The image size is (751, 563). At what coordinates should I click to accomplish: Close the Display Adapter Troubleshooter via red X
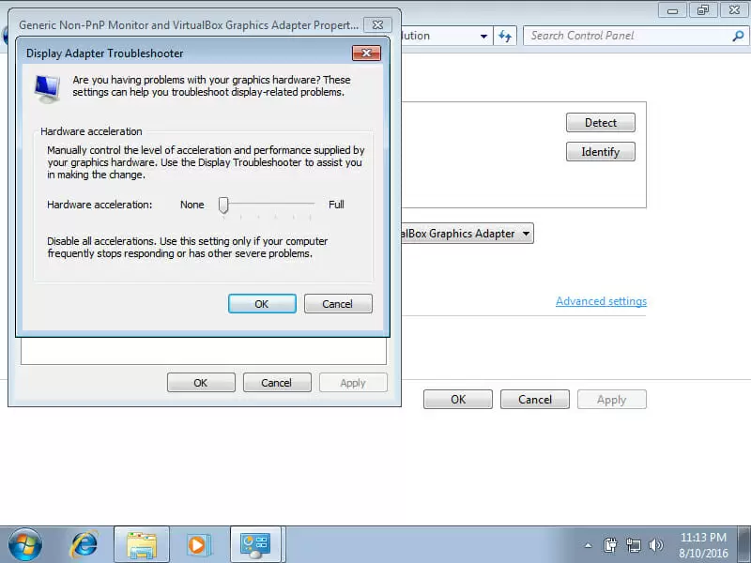coord(366,53)
